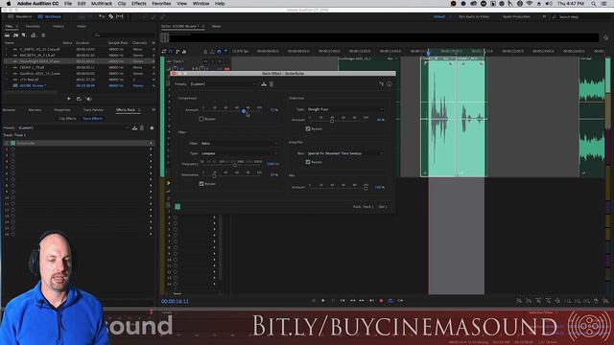Open the Effects menu in menu bar
The image size is (614, 345).
click(138, 4)
